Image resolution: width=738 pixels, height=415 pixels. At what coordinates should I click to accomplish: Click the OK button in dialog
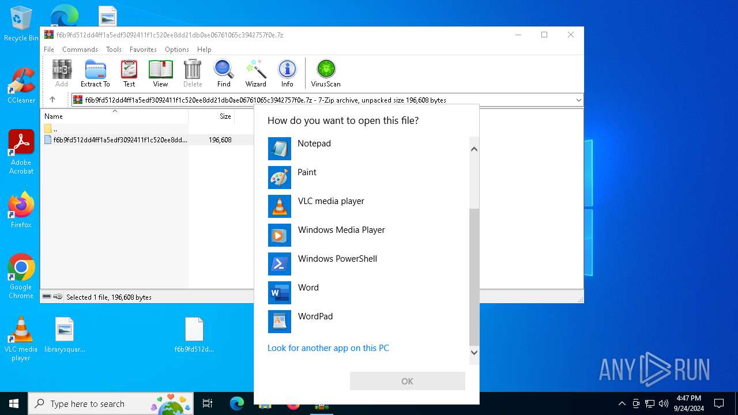click(407, 381)
